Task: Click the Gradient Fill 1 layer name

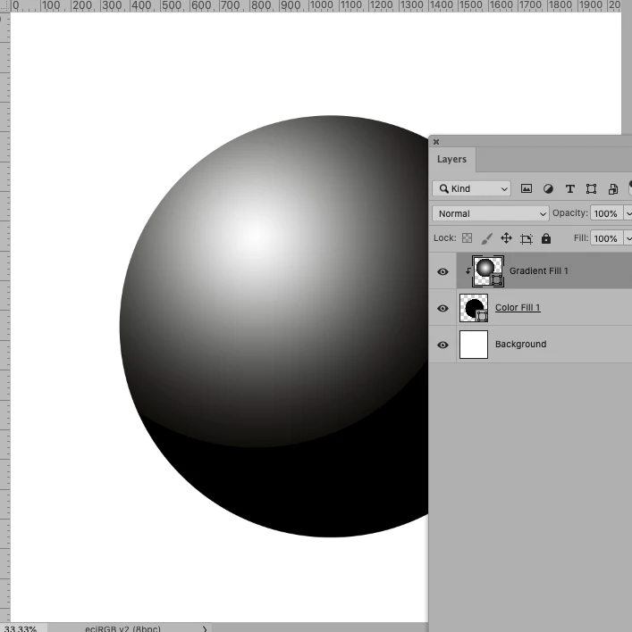Action: tap(539, 270)
